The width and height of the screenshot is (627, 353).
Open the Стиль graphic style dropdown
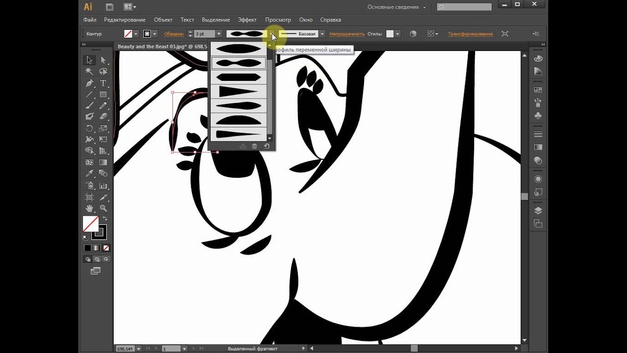point(397,34)
